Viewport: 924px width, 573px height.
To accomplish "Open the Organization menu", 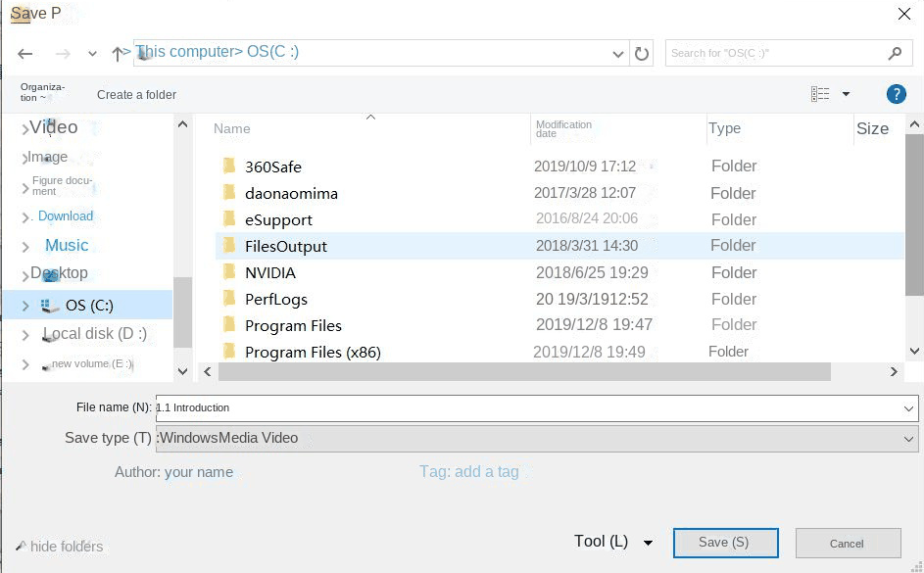I will (42, 92).
